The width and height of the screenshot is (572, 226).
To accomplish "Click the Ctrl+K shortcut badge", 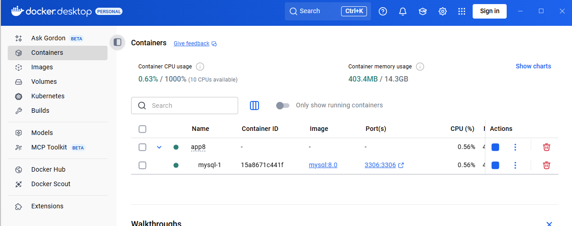I will 354,11.
